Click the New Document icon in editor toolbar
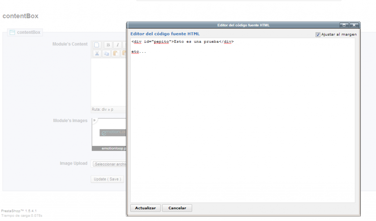 [x=97, y=45]
